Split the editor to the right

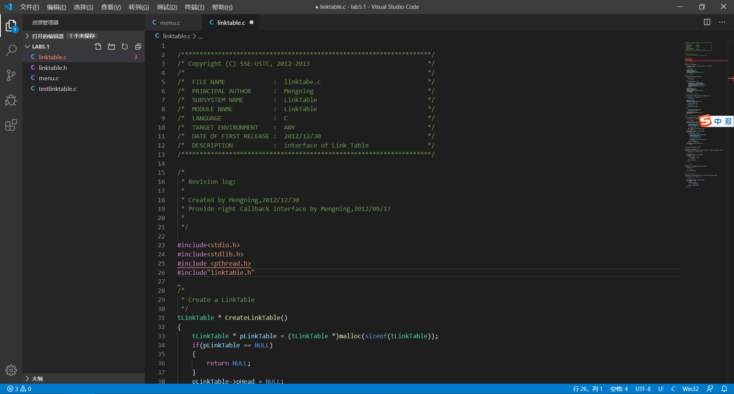coord(707,22)
